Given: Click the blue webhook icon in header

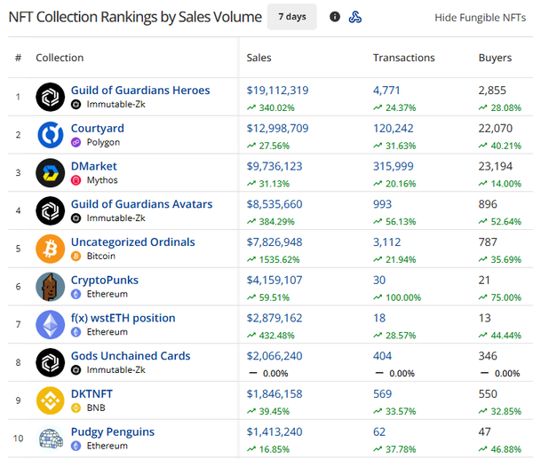Looking at the screenshot, I should point(354,17).
